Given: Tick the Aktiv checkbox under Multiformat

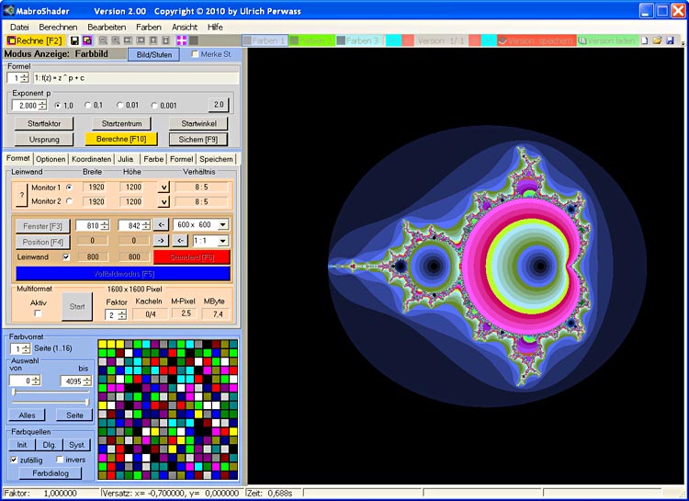Looking at the screenshot, I should [38, 313].
